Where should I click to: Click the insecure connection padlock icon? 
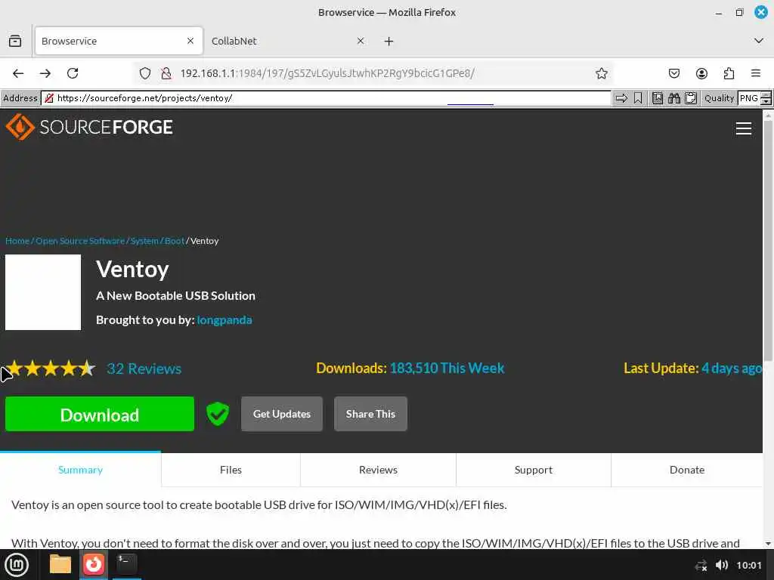166,73
